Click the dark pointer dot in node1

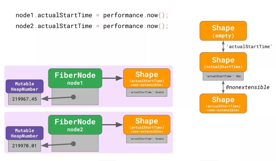tap(73, 97)
